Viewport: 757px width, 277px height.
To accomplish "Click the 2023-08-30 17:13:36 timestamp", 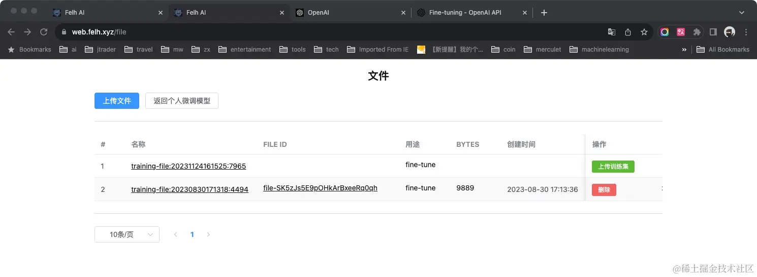I will click(543, 189).
